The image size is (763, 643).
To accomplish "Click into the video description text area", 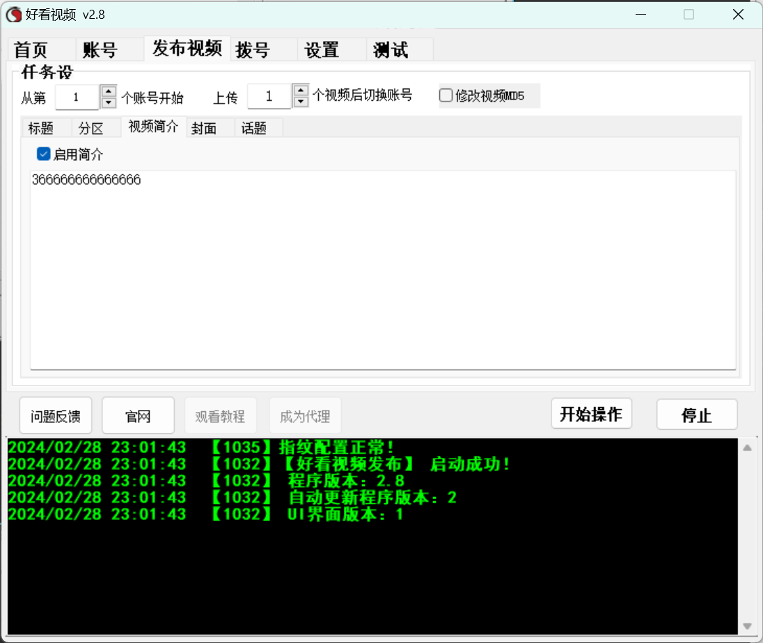I will (x=383, y=270).
